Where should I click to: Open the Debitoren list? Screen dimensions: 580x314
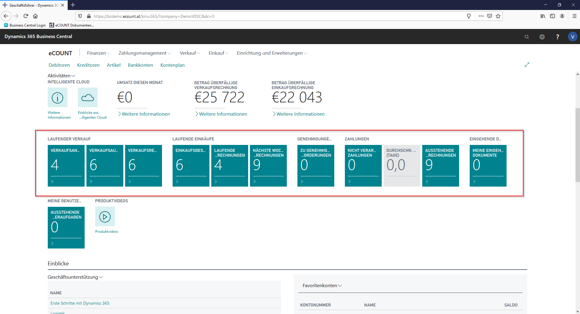click(59, 65)
